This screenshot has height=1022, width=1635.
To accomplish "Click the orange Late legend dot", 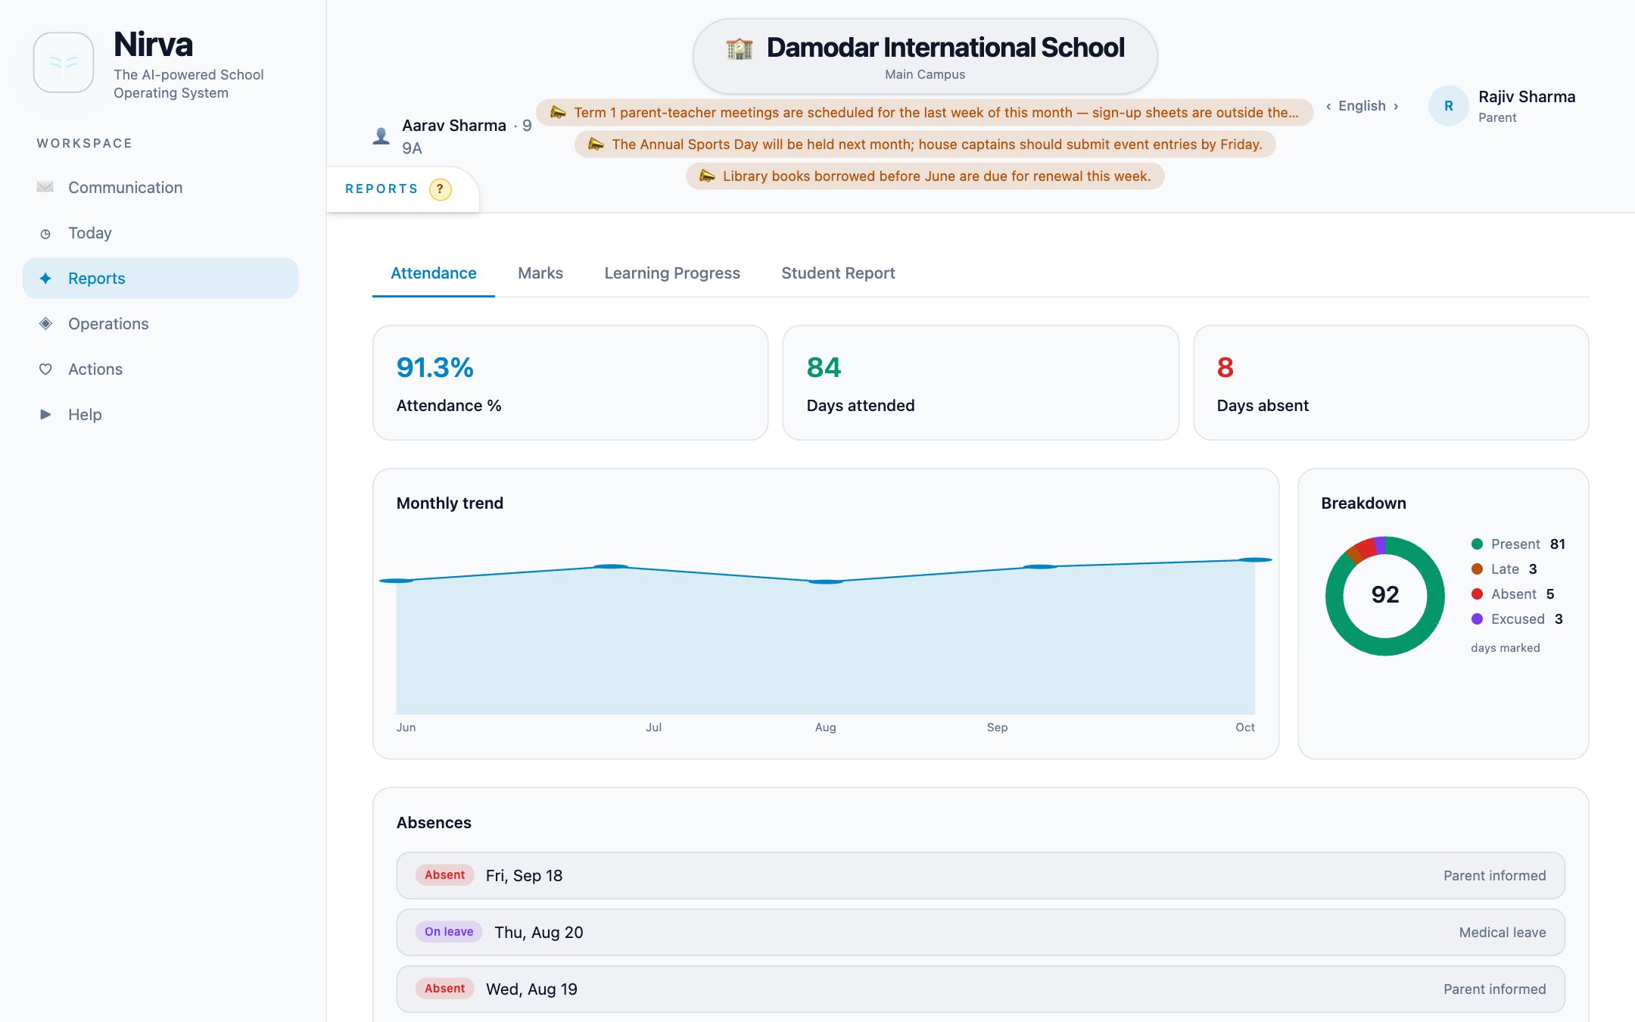I will (1477, 569).
